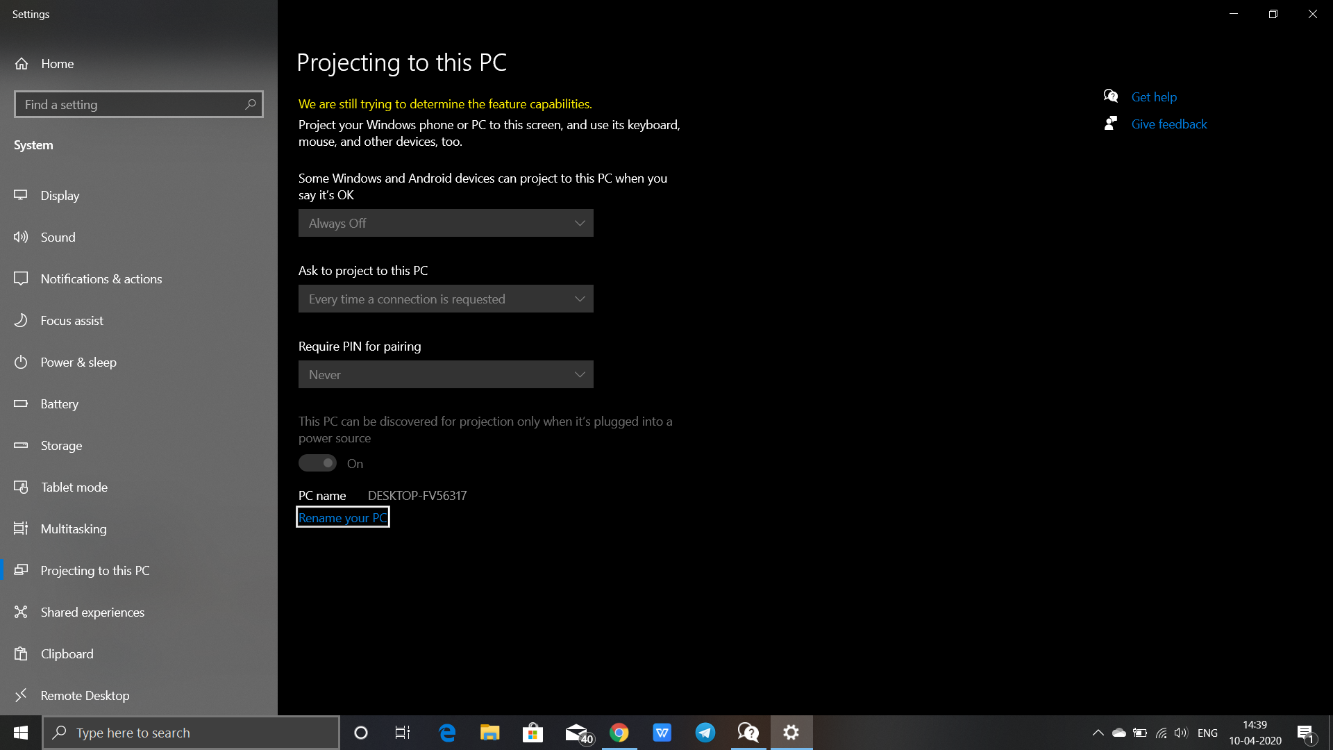Open Shared experiences settings
The image size is (1333, 750).
coord(92,612)
